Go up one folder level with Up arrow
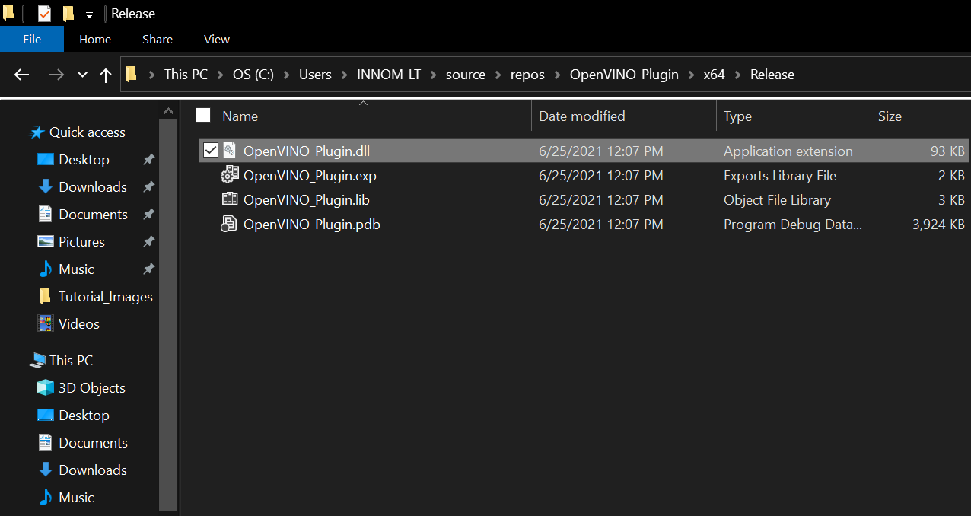The height and width of the screenshot is (516, 971). coord(106,75)
